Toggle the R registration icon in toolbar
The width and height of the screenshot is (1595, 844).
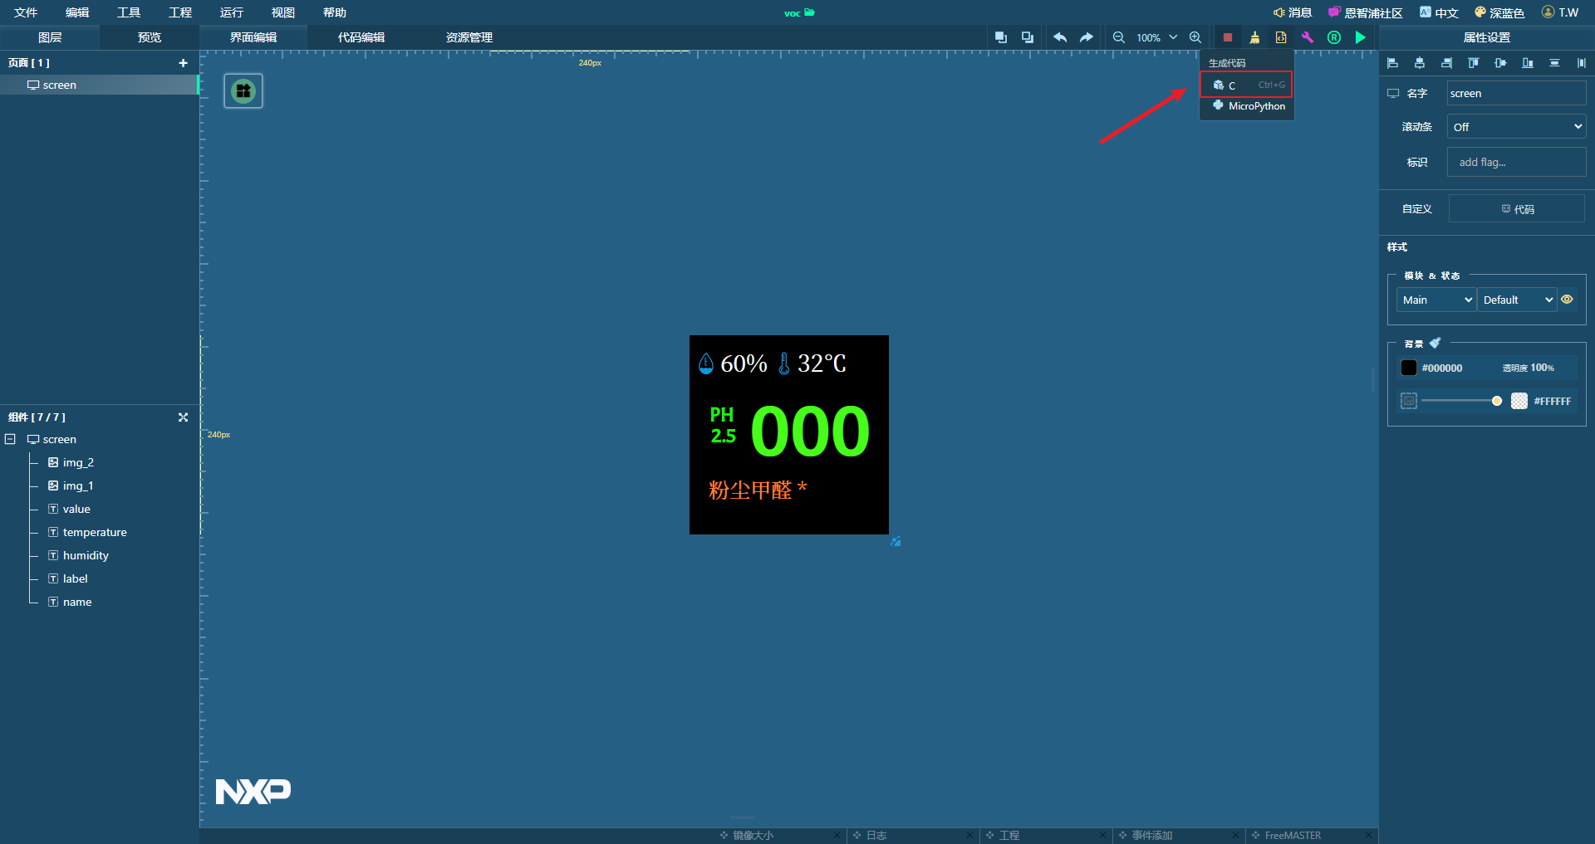pos(1333,37)
